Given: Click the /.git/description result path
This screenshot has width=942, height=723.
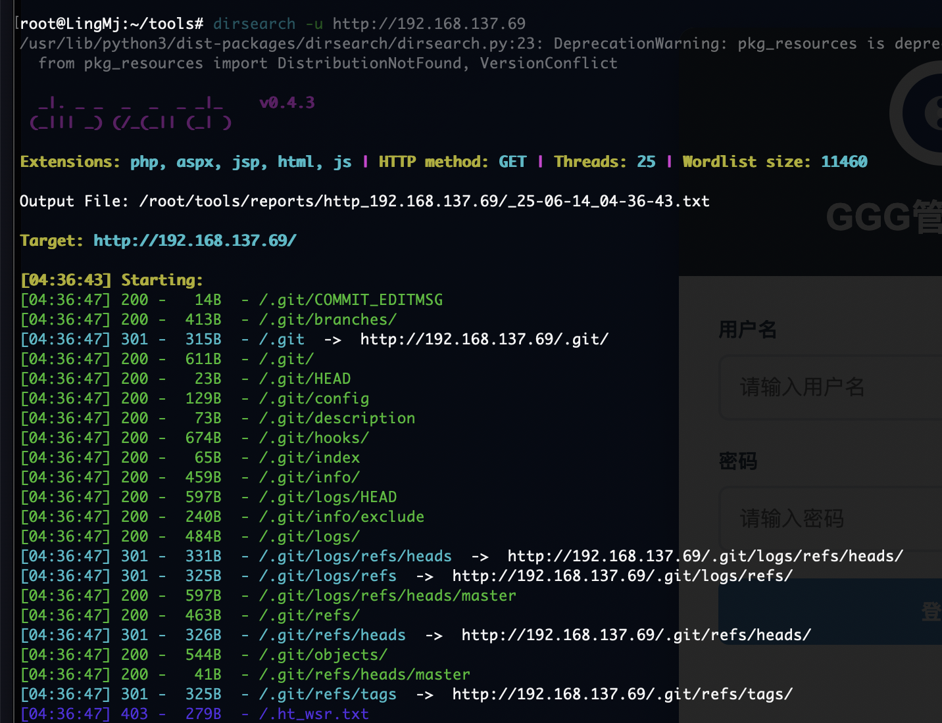Looking at the screenshot, I should click(x=337, y=418).
